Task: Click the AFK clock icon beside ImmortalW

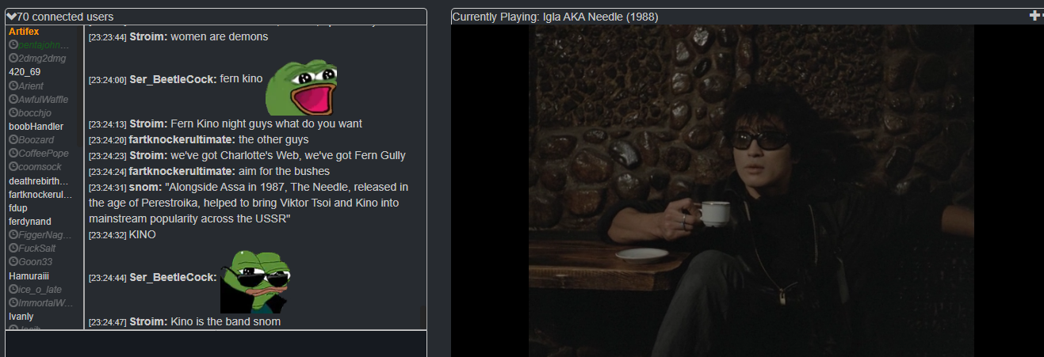Action: 13,302
